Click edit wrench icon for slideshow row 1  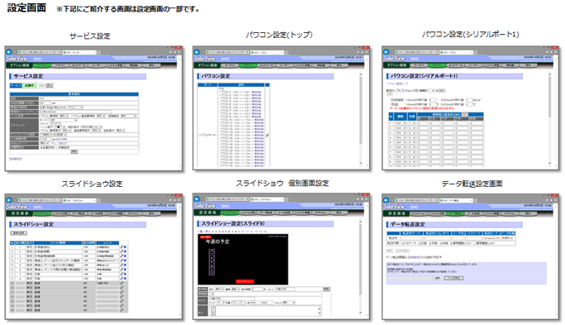[121, 247]
